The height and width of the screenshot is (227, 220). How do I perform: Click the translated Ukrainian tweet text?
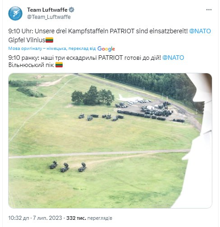tap(96, 61)
